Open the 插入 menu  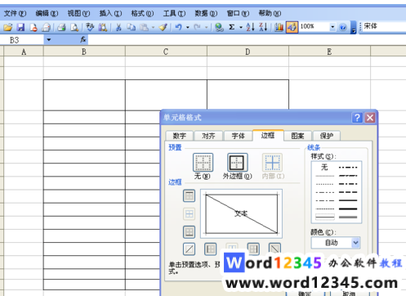tap(110, 13)
